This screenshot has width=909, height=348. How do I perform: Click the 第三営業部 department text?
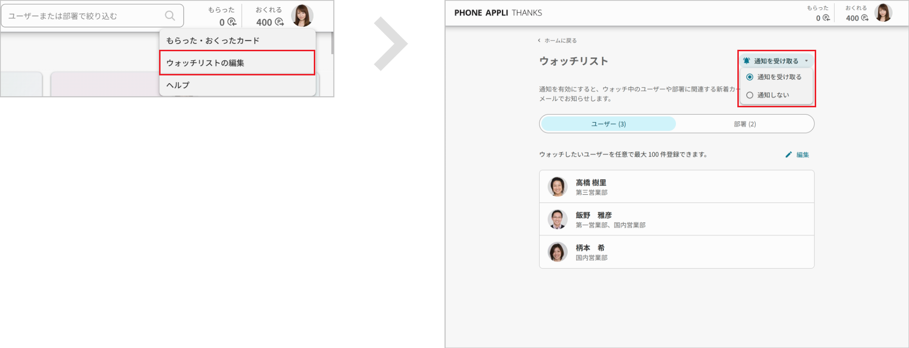tap(591, 192)
